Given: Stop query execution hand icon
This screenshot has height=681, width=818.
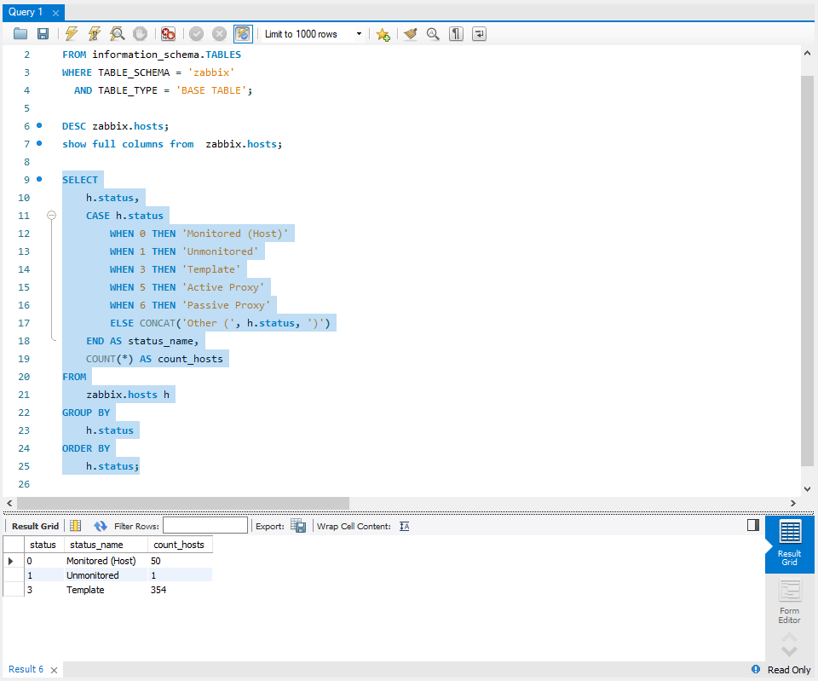Looking at the screenshot, I should click(x=140, y=34).
